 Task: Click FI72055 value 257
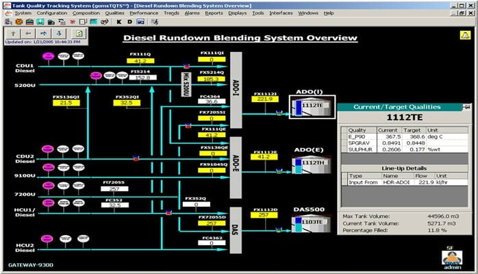coord(114,189)
